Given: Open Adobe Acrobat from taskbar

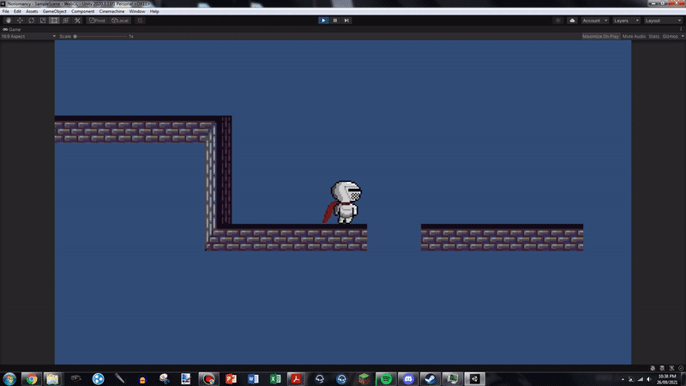Looking at the screenshot, I should pyautogui.click(x=297, y=379).
